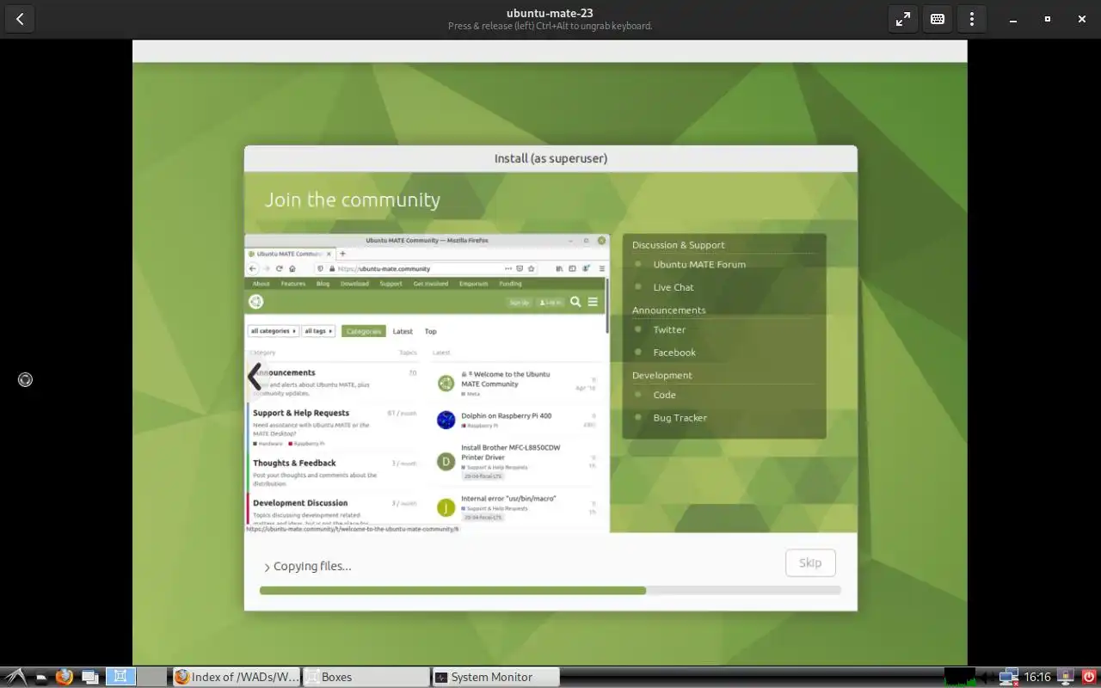Click the overlapping windows icon beside Firefox launcher
The height and width of the screenshot is (688, 1101).
coord(90,677)
